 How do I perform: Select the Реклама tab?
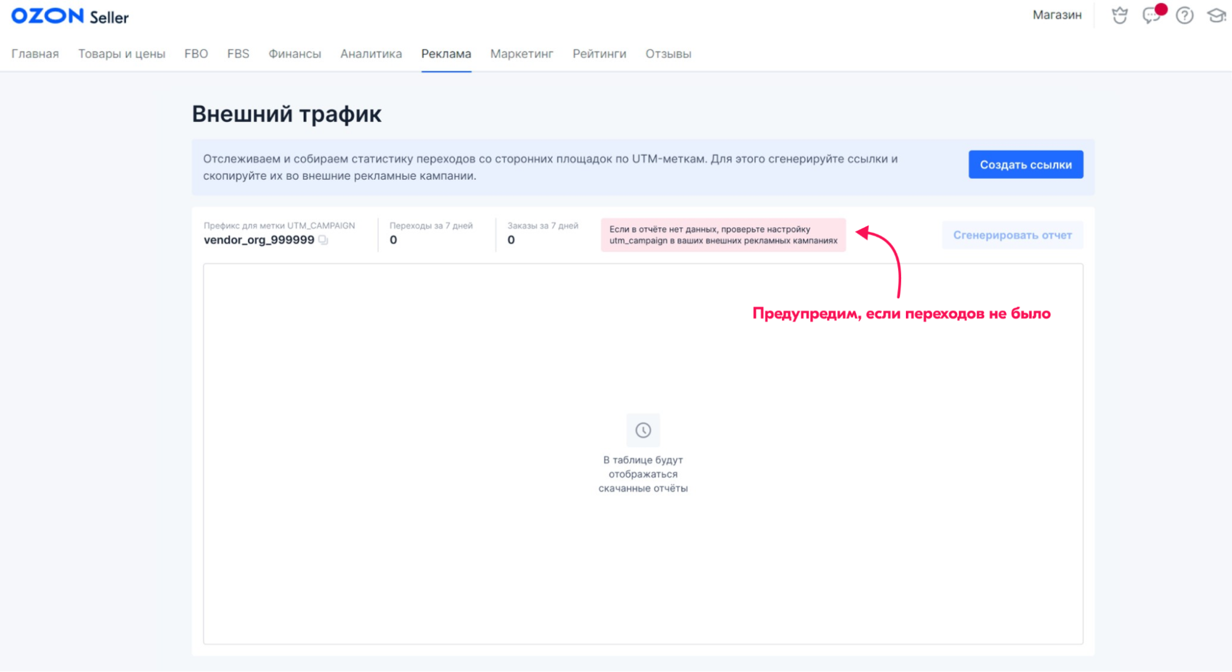446,54
